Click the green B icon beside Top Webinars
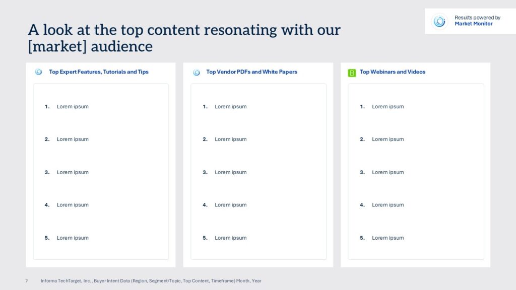 (x=352, y=73)
